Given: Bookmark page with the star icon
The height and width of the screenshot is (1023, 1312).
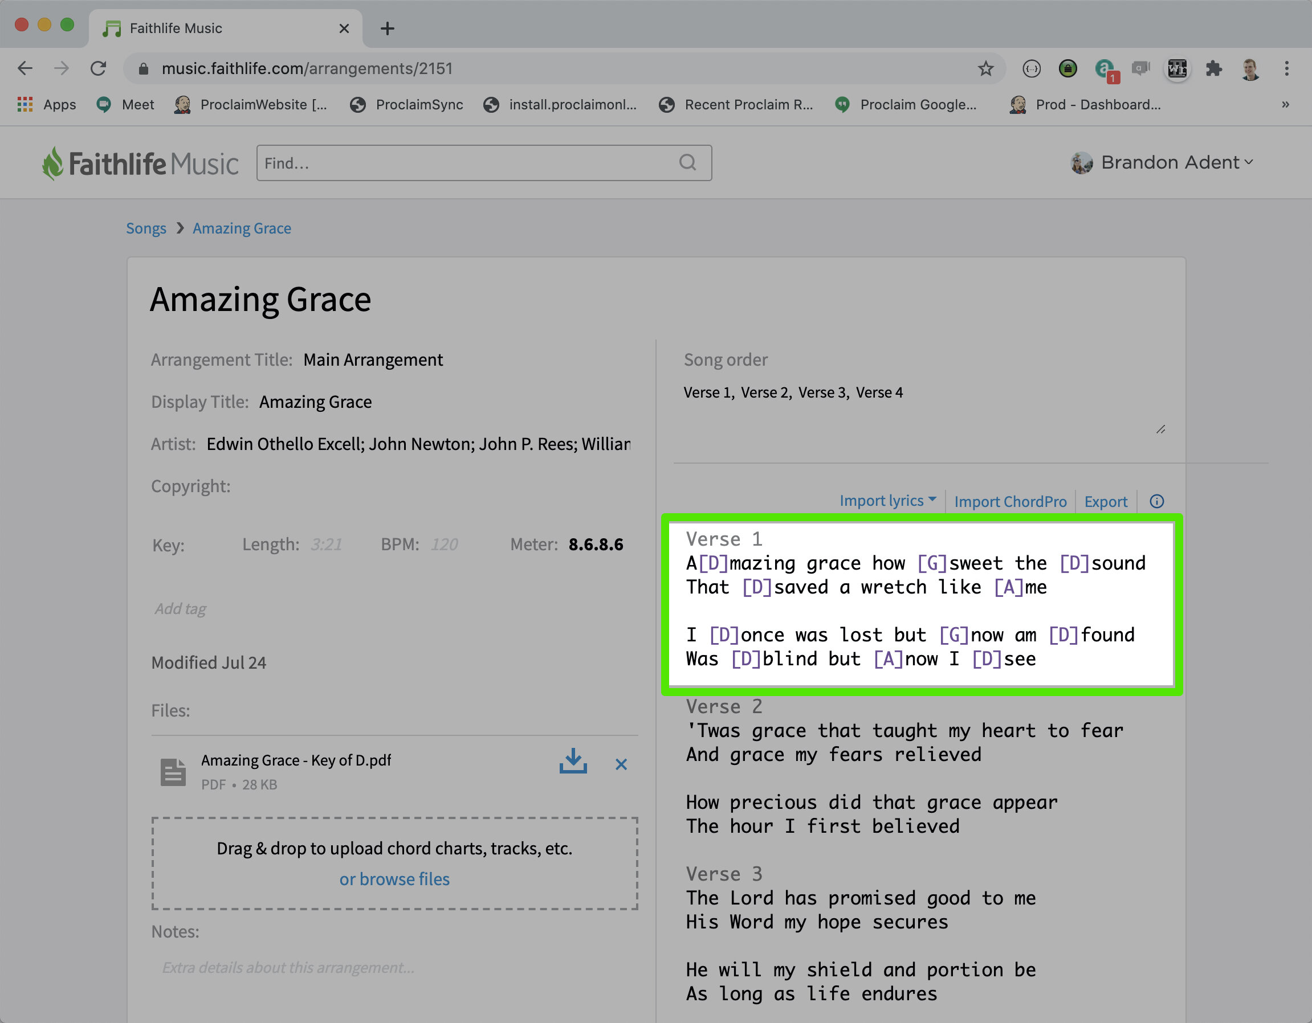Looking at the screenshot, I should 985,68.
